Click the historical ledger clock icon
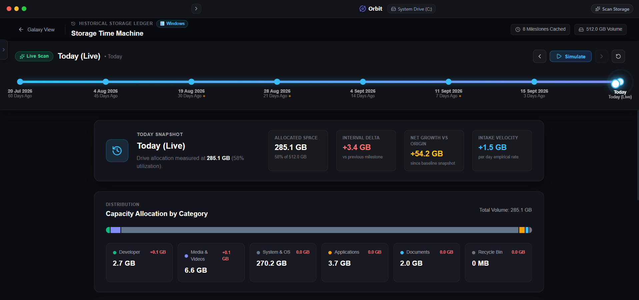The height and width of the screenshot is (300, 639). click(73, 24)
